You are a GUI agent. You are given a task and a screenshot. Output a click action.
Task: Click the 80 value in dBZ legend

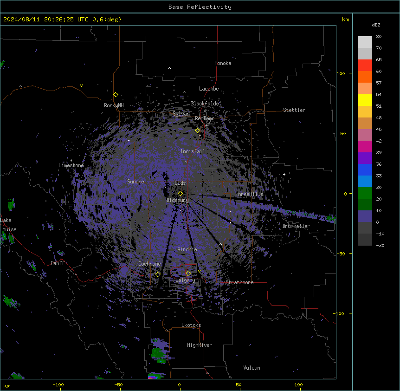pyautogui.click(x=379, y=36)
